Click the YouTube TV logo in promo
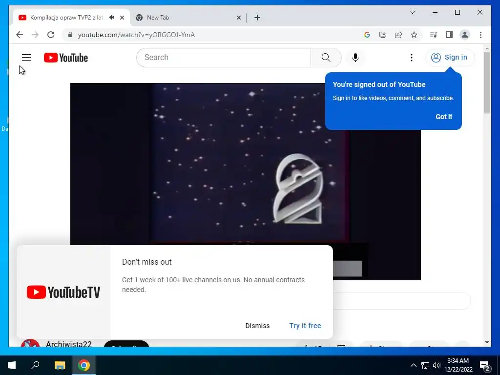The image size is (500, 375). tap(63, 292)
